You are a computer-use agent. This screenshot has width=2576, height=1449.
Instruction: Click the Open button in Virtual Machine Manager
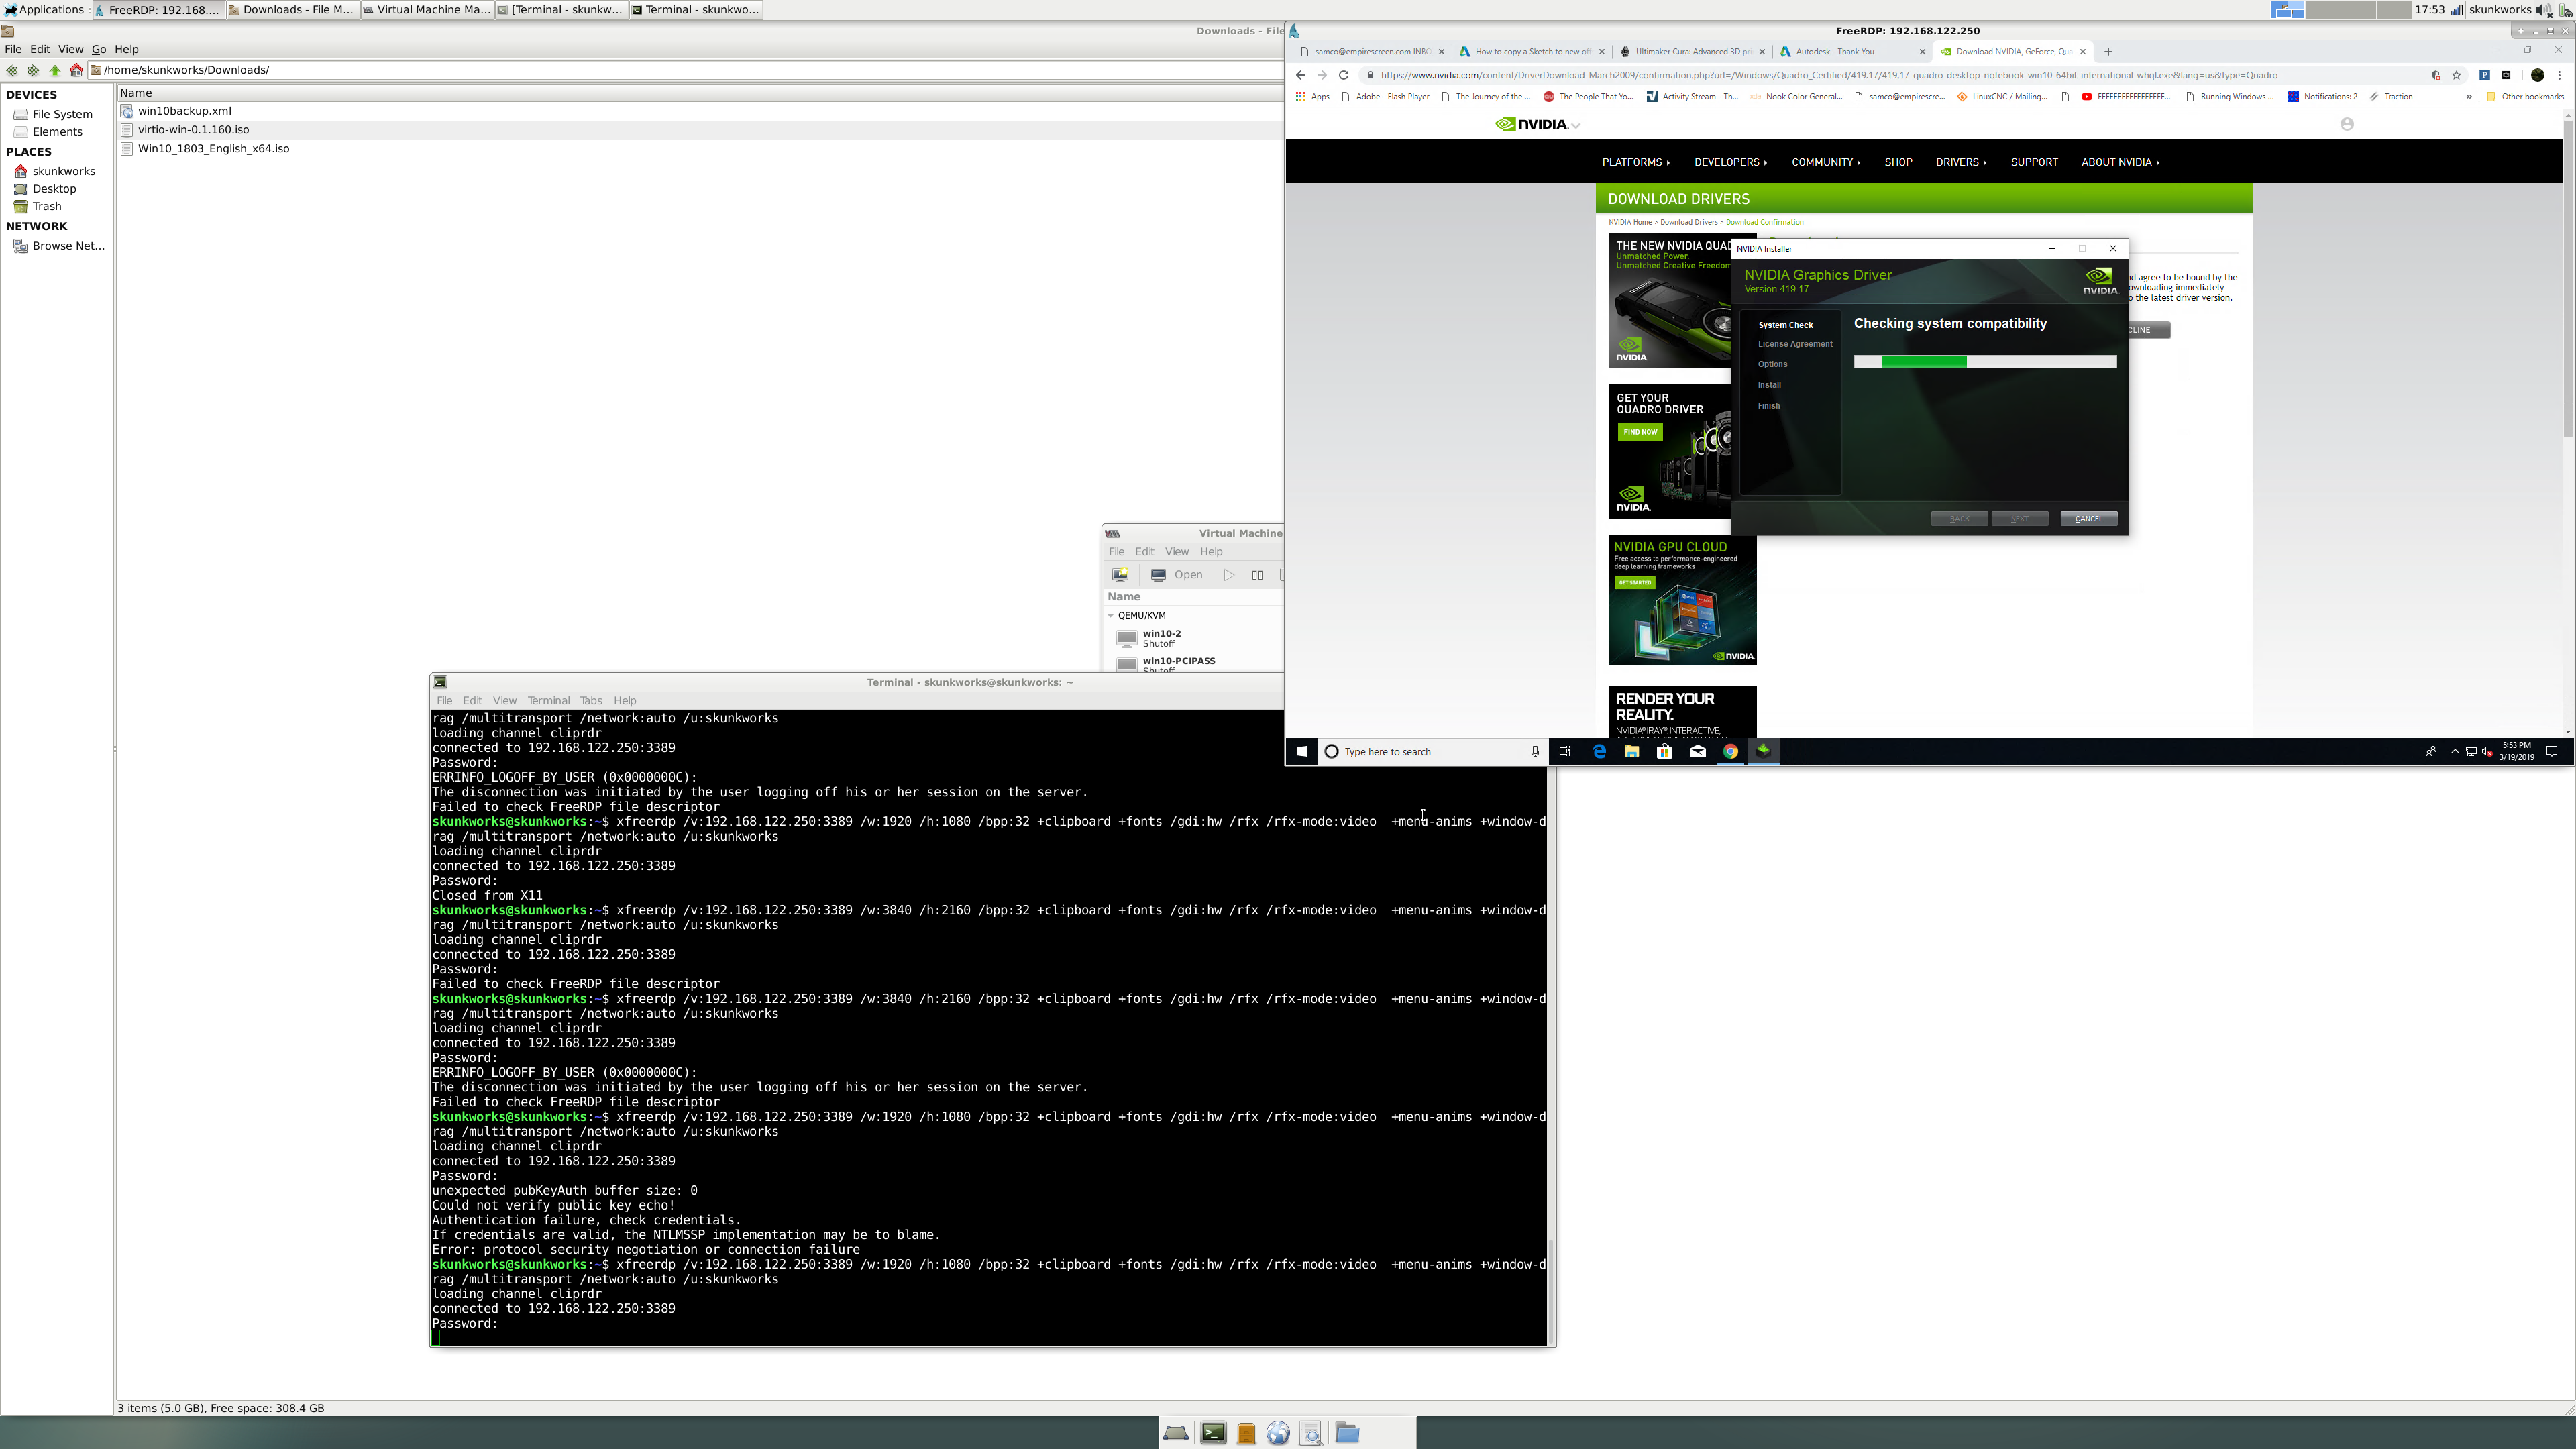click(x=1177, y=575)
